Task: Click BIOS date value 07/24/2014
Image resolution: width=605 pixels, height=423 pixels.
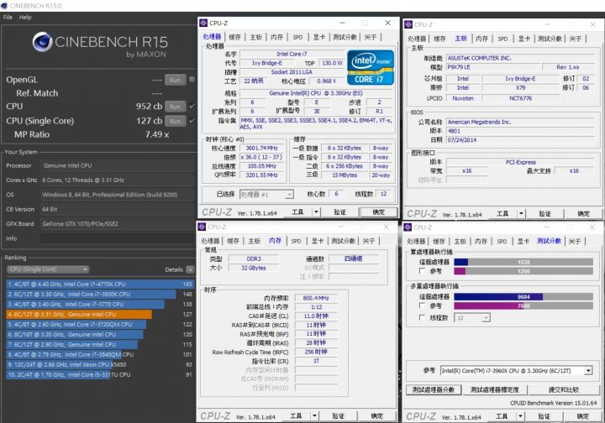Action: coord(520,140)
